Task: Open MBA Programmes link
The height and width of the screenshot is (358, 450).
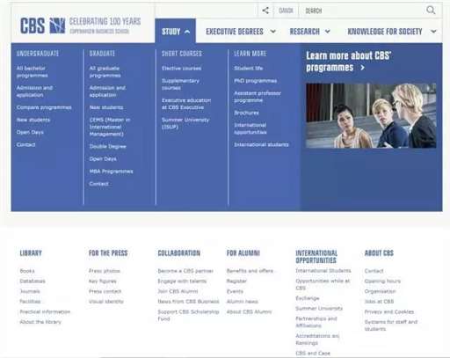Action: (x=111, y=172)
